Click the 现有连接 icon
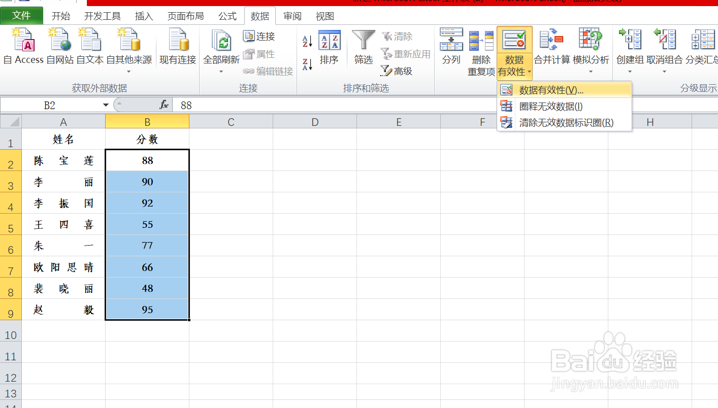This screenshot has width=718, height=408. click(x=178, y=40)
